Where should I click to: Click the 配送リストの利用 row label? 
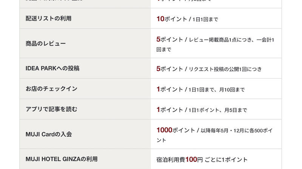point(49,18)
